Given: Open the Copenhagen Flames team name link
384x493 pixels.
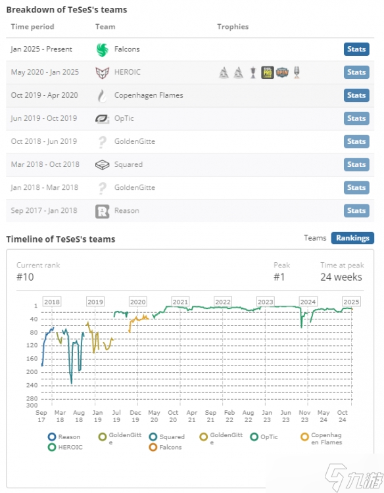Looking at the screenshot, I should click(149, 95).
